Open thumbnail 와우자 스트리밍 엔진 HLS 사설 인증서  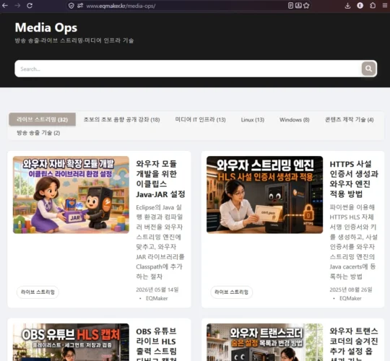click(264, 195)
